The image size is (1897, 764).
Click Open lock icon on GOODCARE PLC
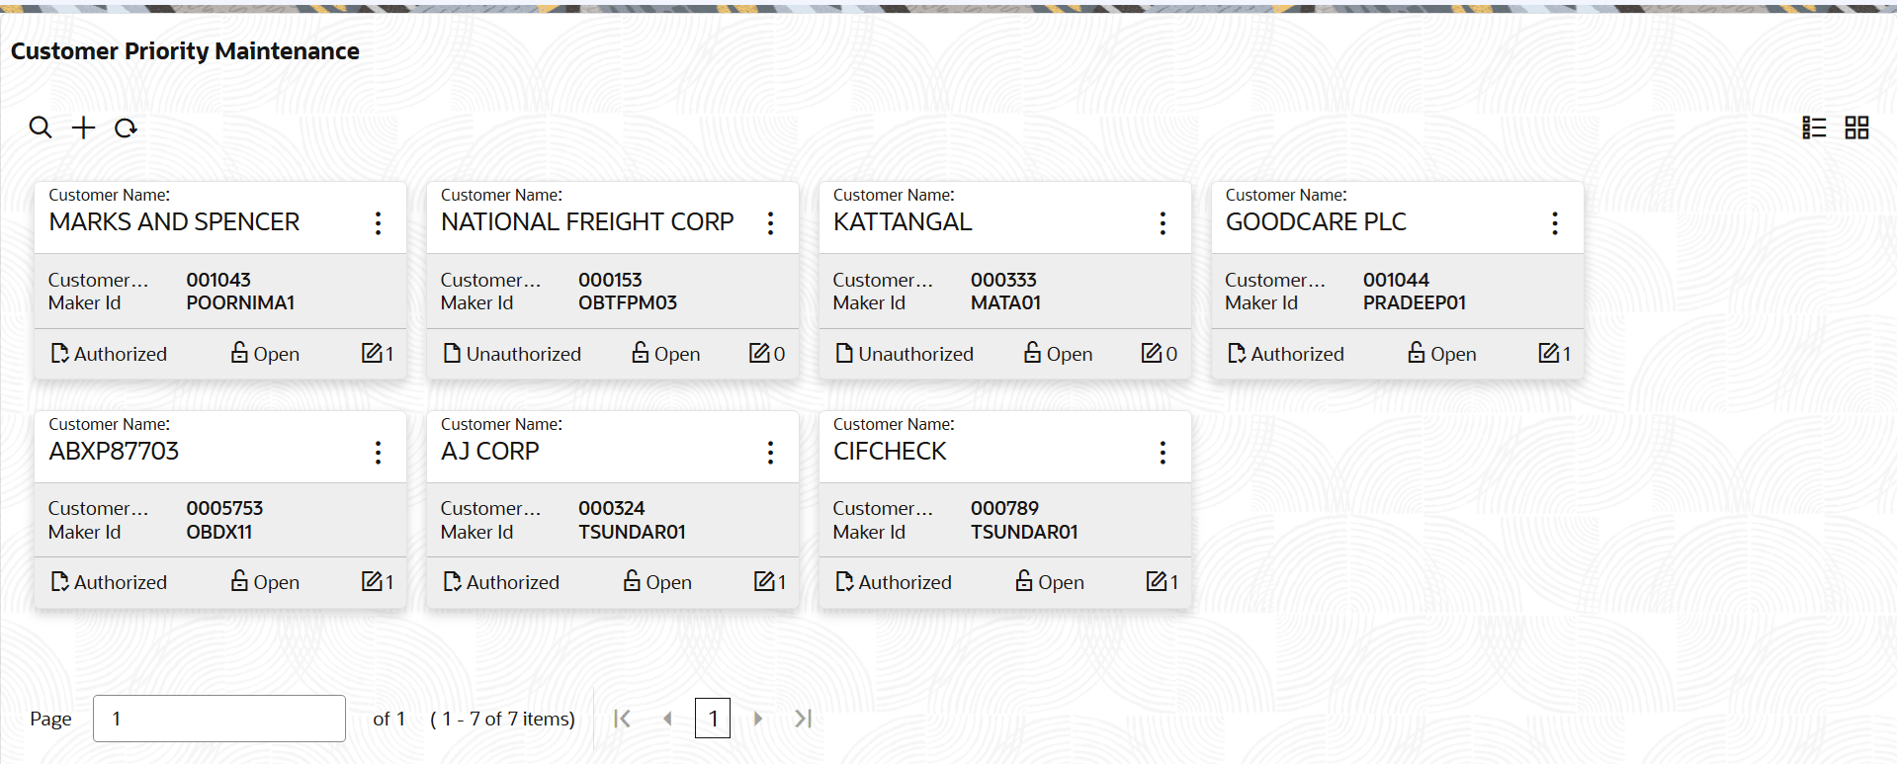1417,352
